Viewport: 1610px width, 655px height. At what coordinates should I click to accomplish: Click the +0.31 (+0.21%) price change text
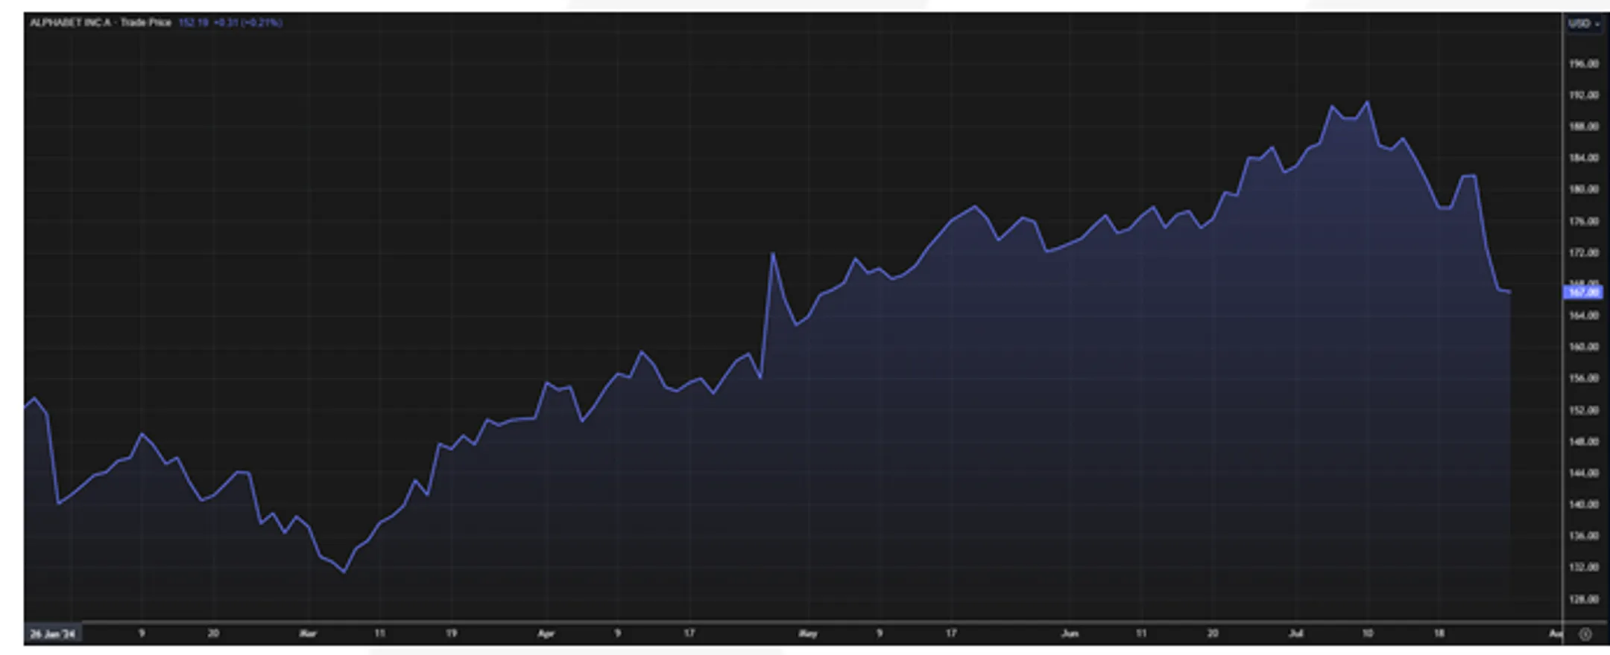point(247,23)
